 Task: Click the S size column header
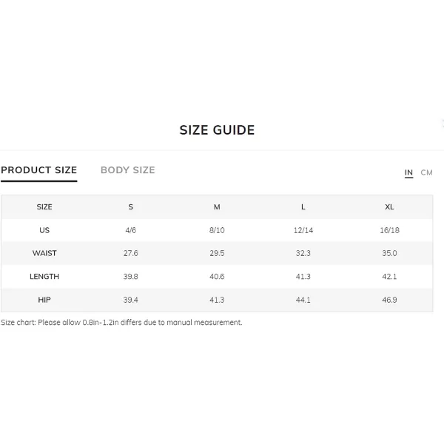130,207
